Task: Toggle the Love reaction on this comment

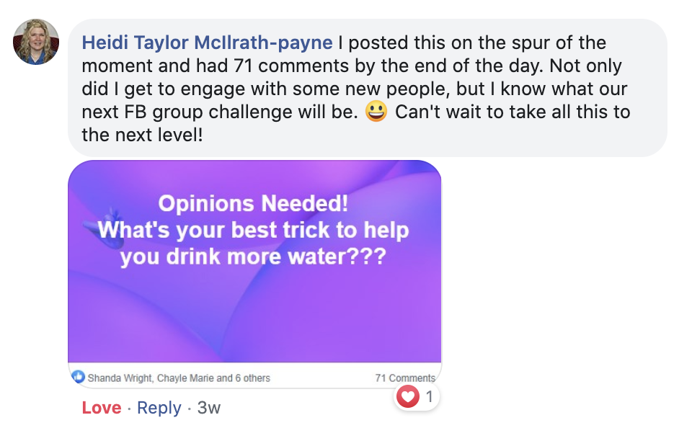Action: pos(102,408)
